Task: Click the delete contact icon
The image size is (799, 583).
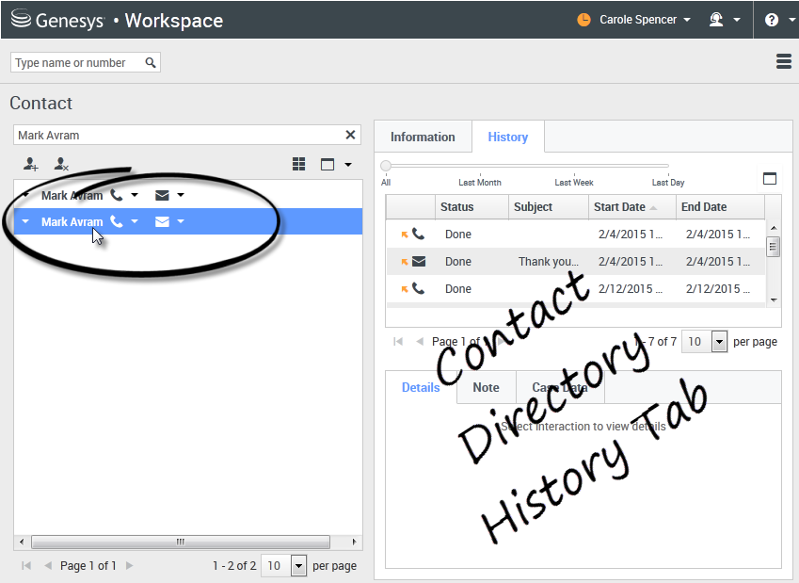Action: point(61,164)
